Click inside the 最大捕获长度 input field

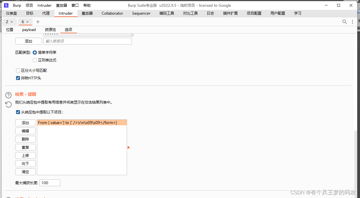coord(50,183)
